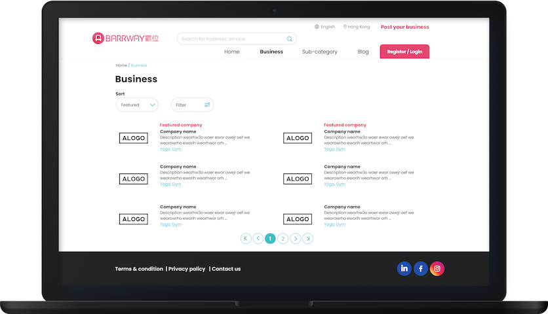
Task: Open the Instagram social icon
Action: (x=437, y=268)
